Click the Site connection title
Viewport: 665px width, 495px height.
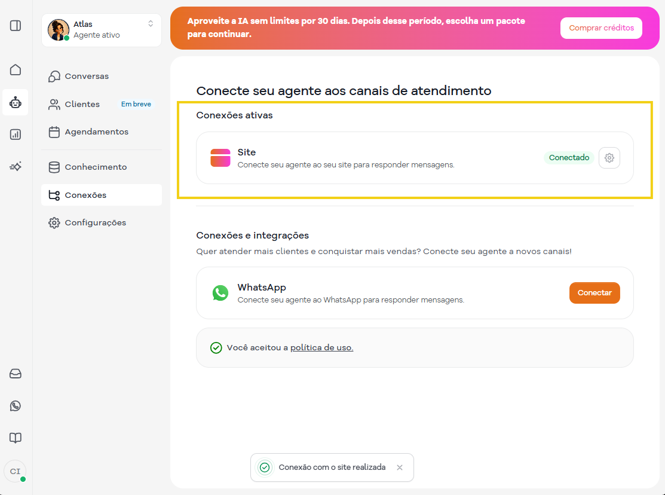pyautogui.click(x=246, y=152)
